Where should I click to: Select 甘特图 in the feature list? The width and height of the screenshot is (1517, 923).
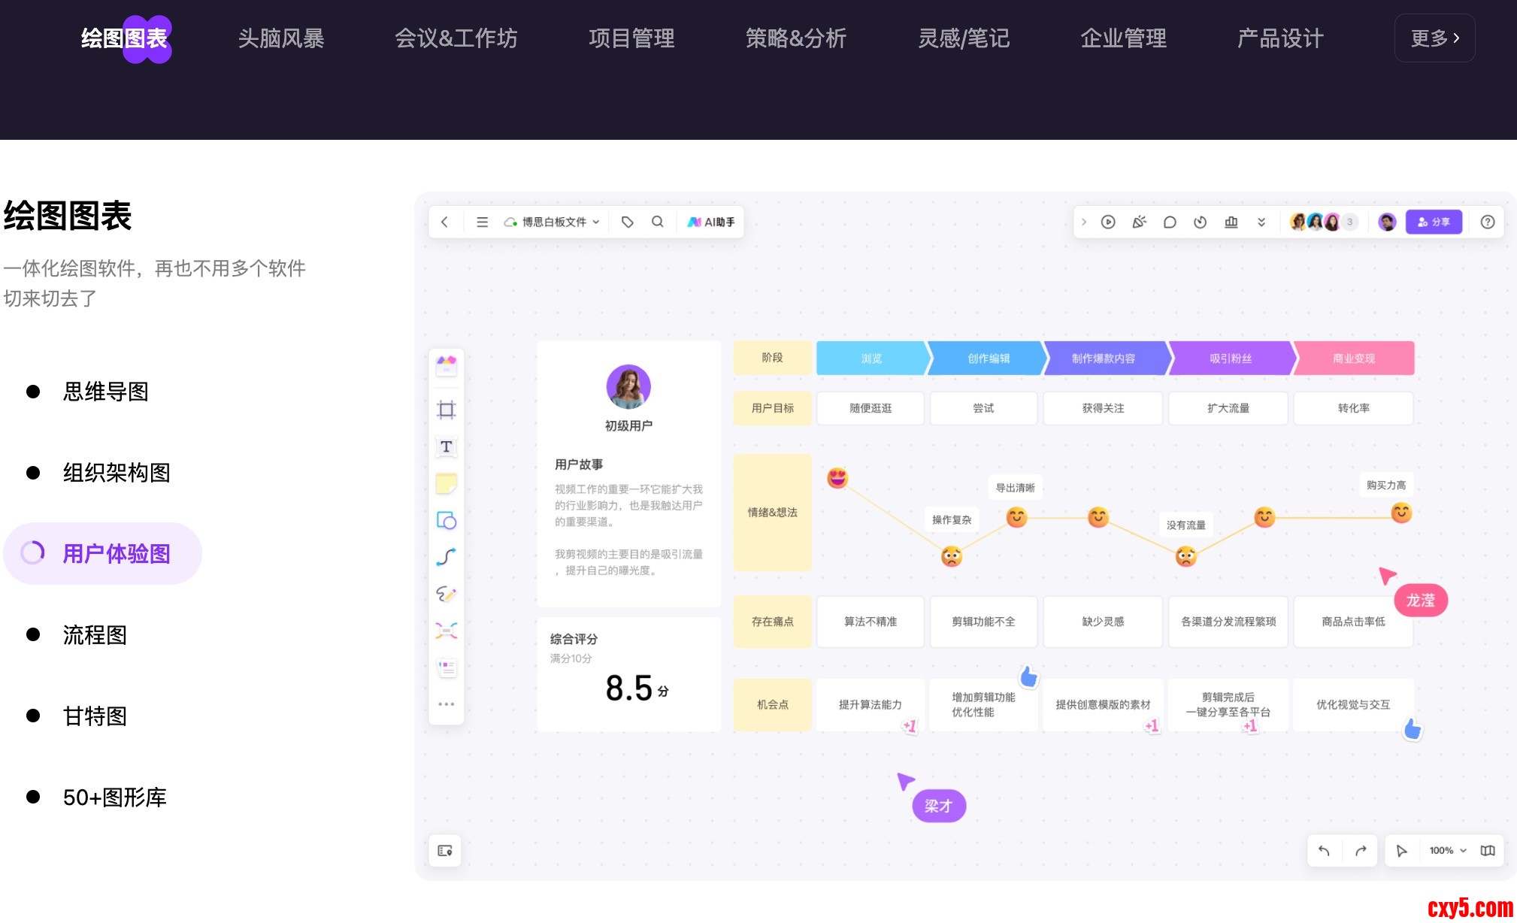click(x=95, y=716)
